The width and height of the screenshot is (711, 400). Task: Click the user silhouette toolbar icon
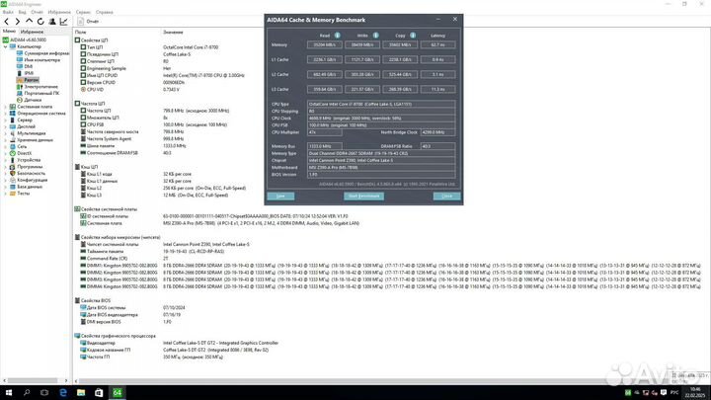pos(52,22)
